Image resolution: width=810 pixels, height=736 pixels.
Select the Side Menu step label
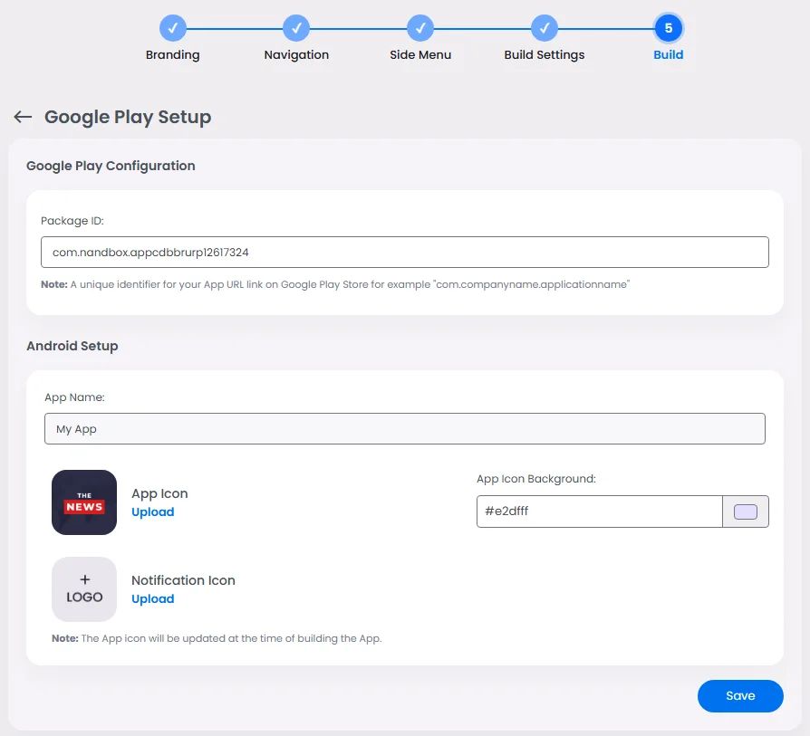pos(419,54)
